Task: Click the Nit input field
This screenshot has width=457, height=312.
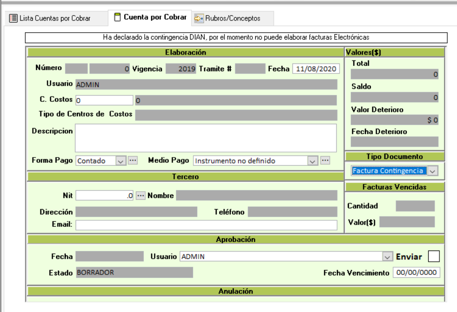Action: [104, 195]
